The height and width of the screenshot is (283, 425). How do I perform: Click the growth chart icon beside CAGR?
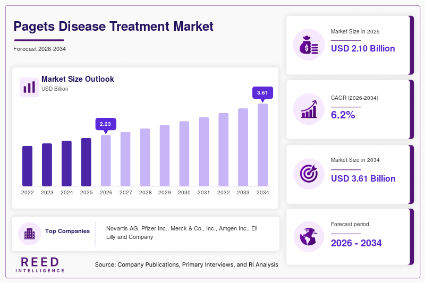(309, 109)
